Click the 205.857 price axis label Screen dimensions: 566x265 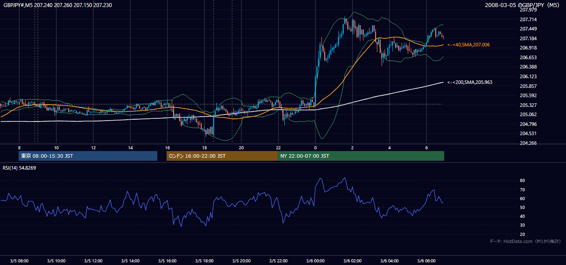coord(528,86)
